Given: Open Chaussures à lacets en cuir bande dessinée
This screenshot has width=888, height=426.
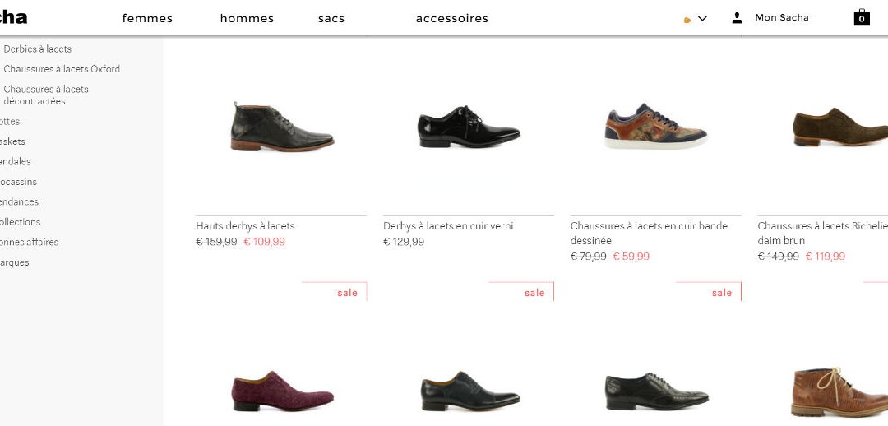Looking at the screenshot, I should click(x=649, y=233).
